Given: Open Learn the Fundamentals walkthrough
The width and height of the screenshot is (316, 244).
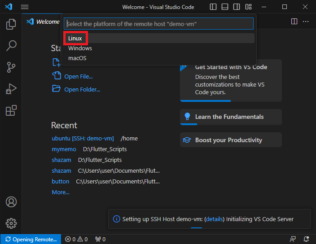Looking at the screenshot, I should (x=231, y=117).
